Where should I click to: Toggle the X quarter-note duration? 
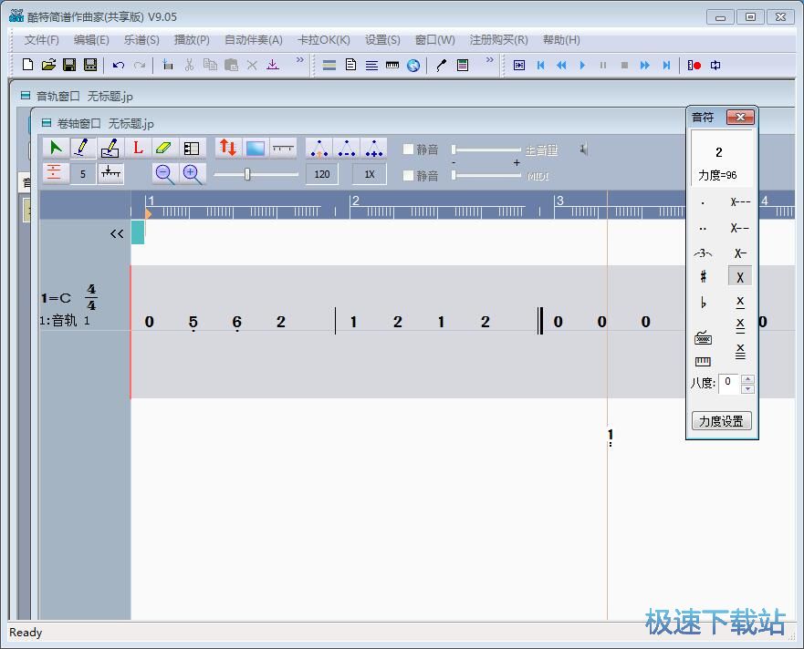pos(740,277)
